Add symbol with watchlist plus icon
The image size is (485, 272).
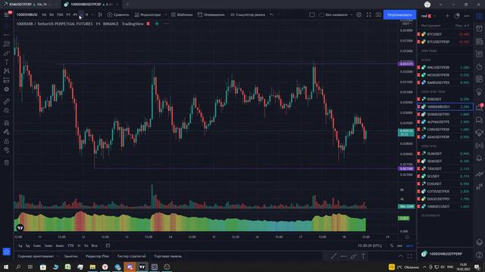447,16
